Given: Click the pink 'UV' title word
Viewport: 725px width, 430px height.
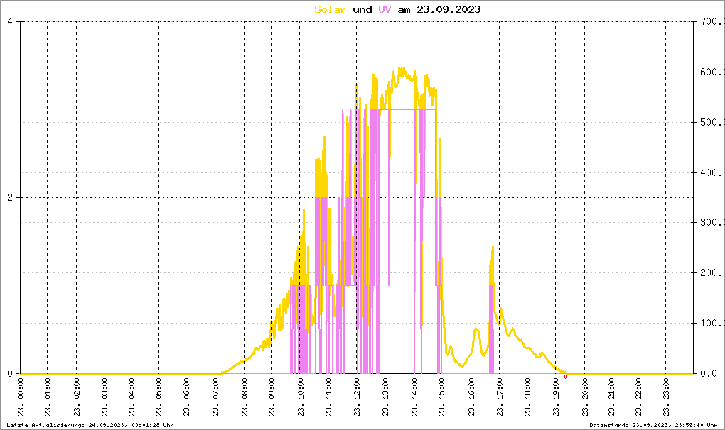Looking at the screenshot, I should [385, 9].
